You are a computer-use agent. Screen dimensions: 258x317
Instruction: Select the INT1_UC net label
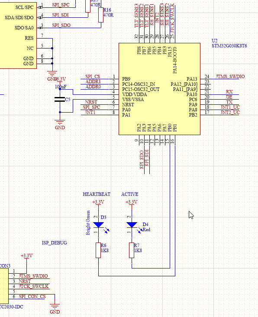(x=230, y=107)
